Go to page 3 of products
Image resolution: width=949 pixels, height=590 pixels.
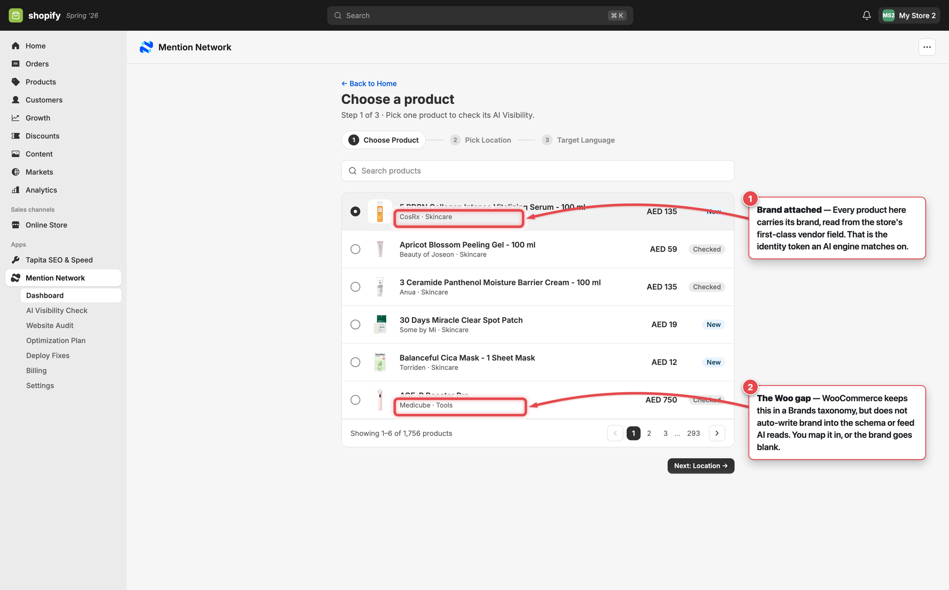[x=665, y=433]
